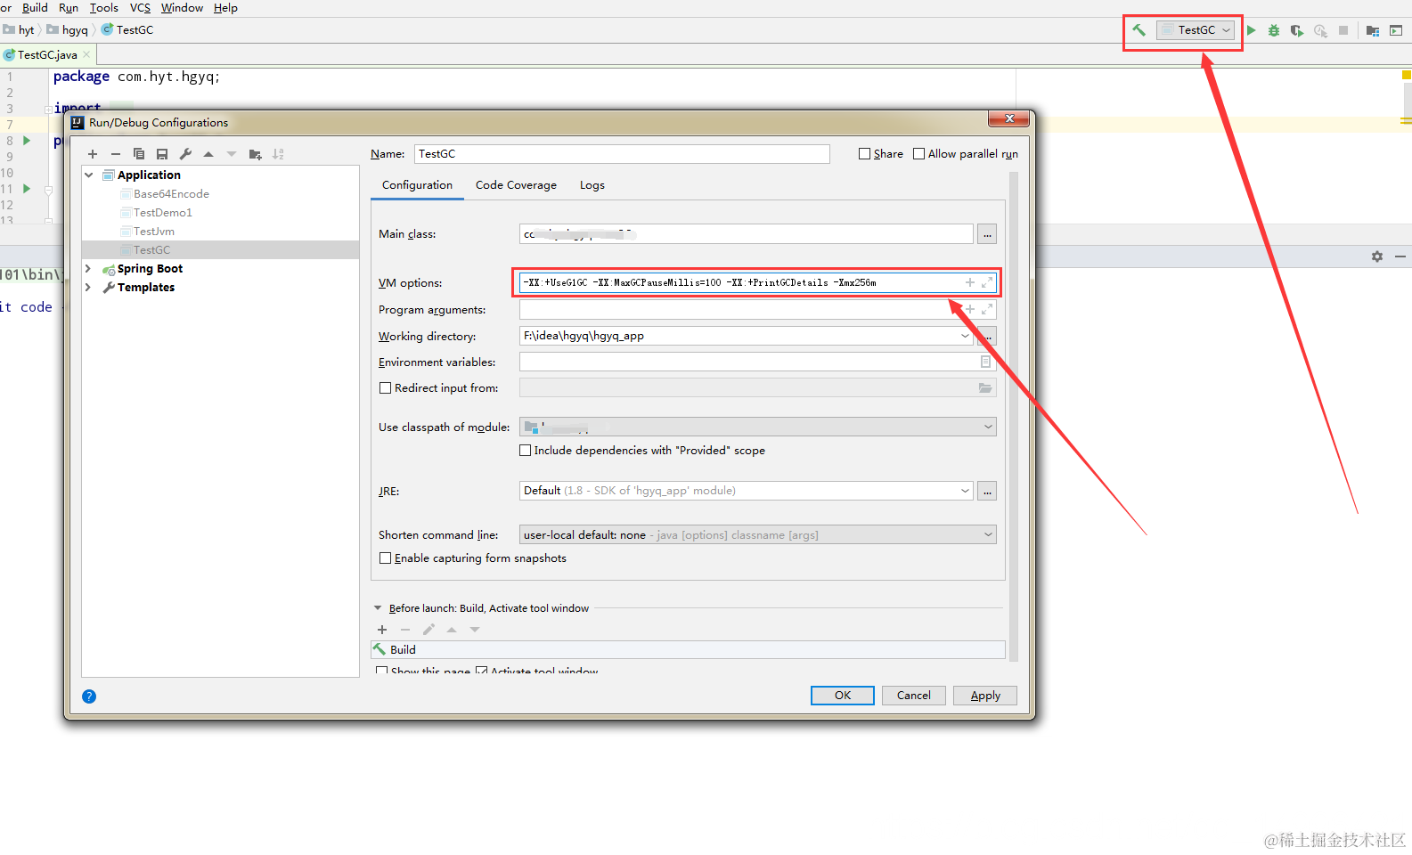
Task: Switch to the Configuration tab
Action: coord(417,185)
